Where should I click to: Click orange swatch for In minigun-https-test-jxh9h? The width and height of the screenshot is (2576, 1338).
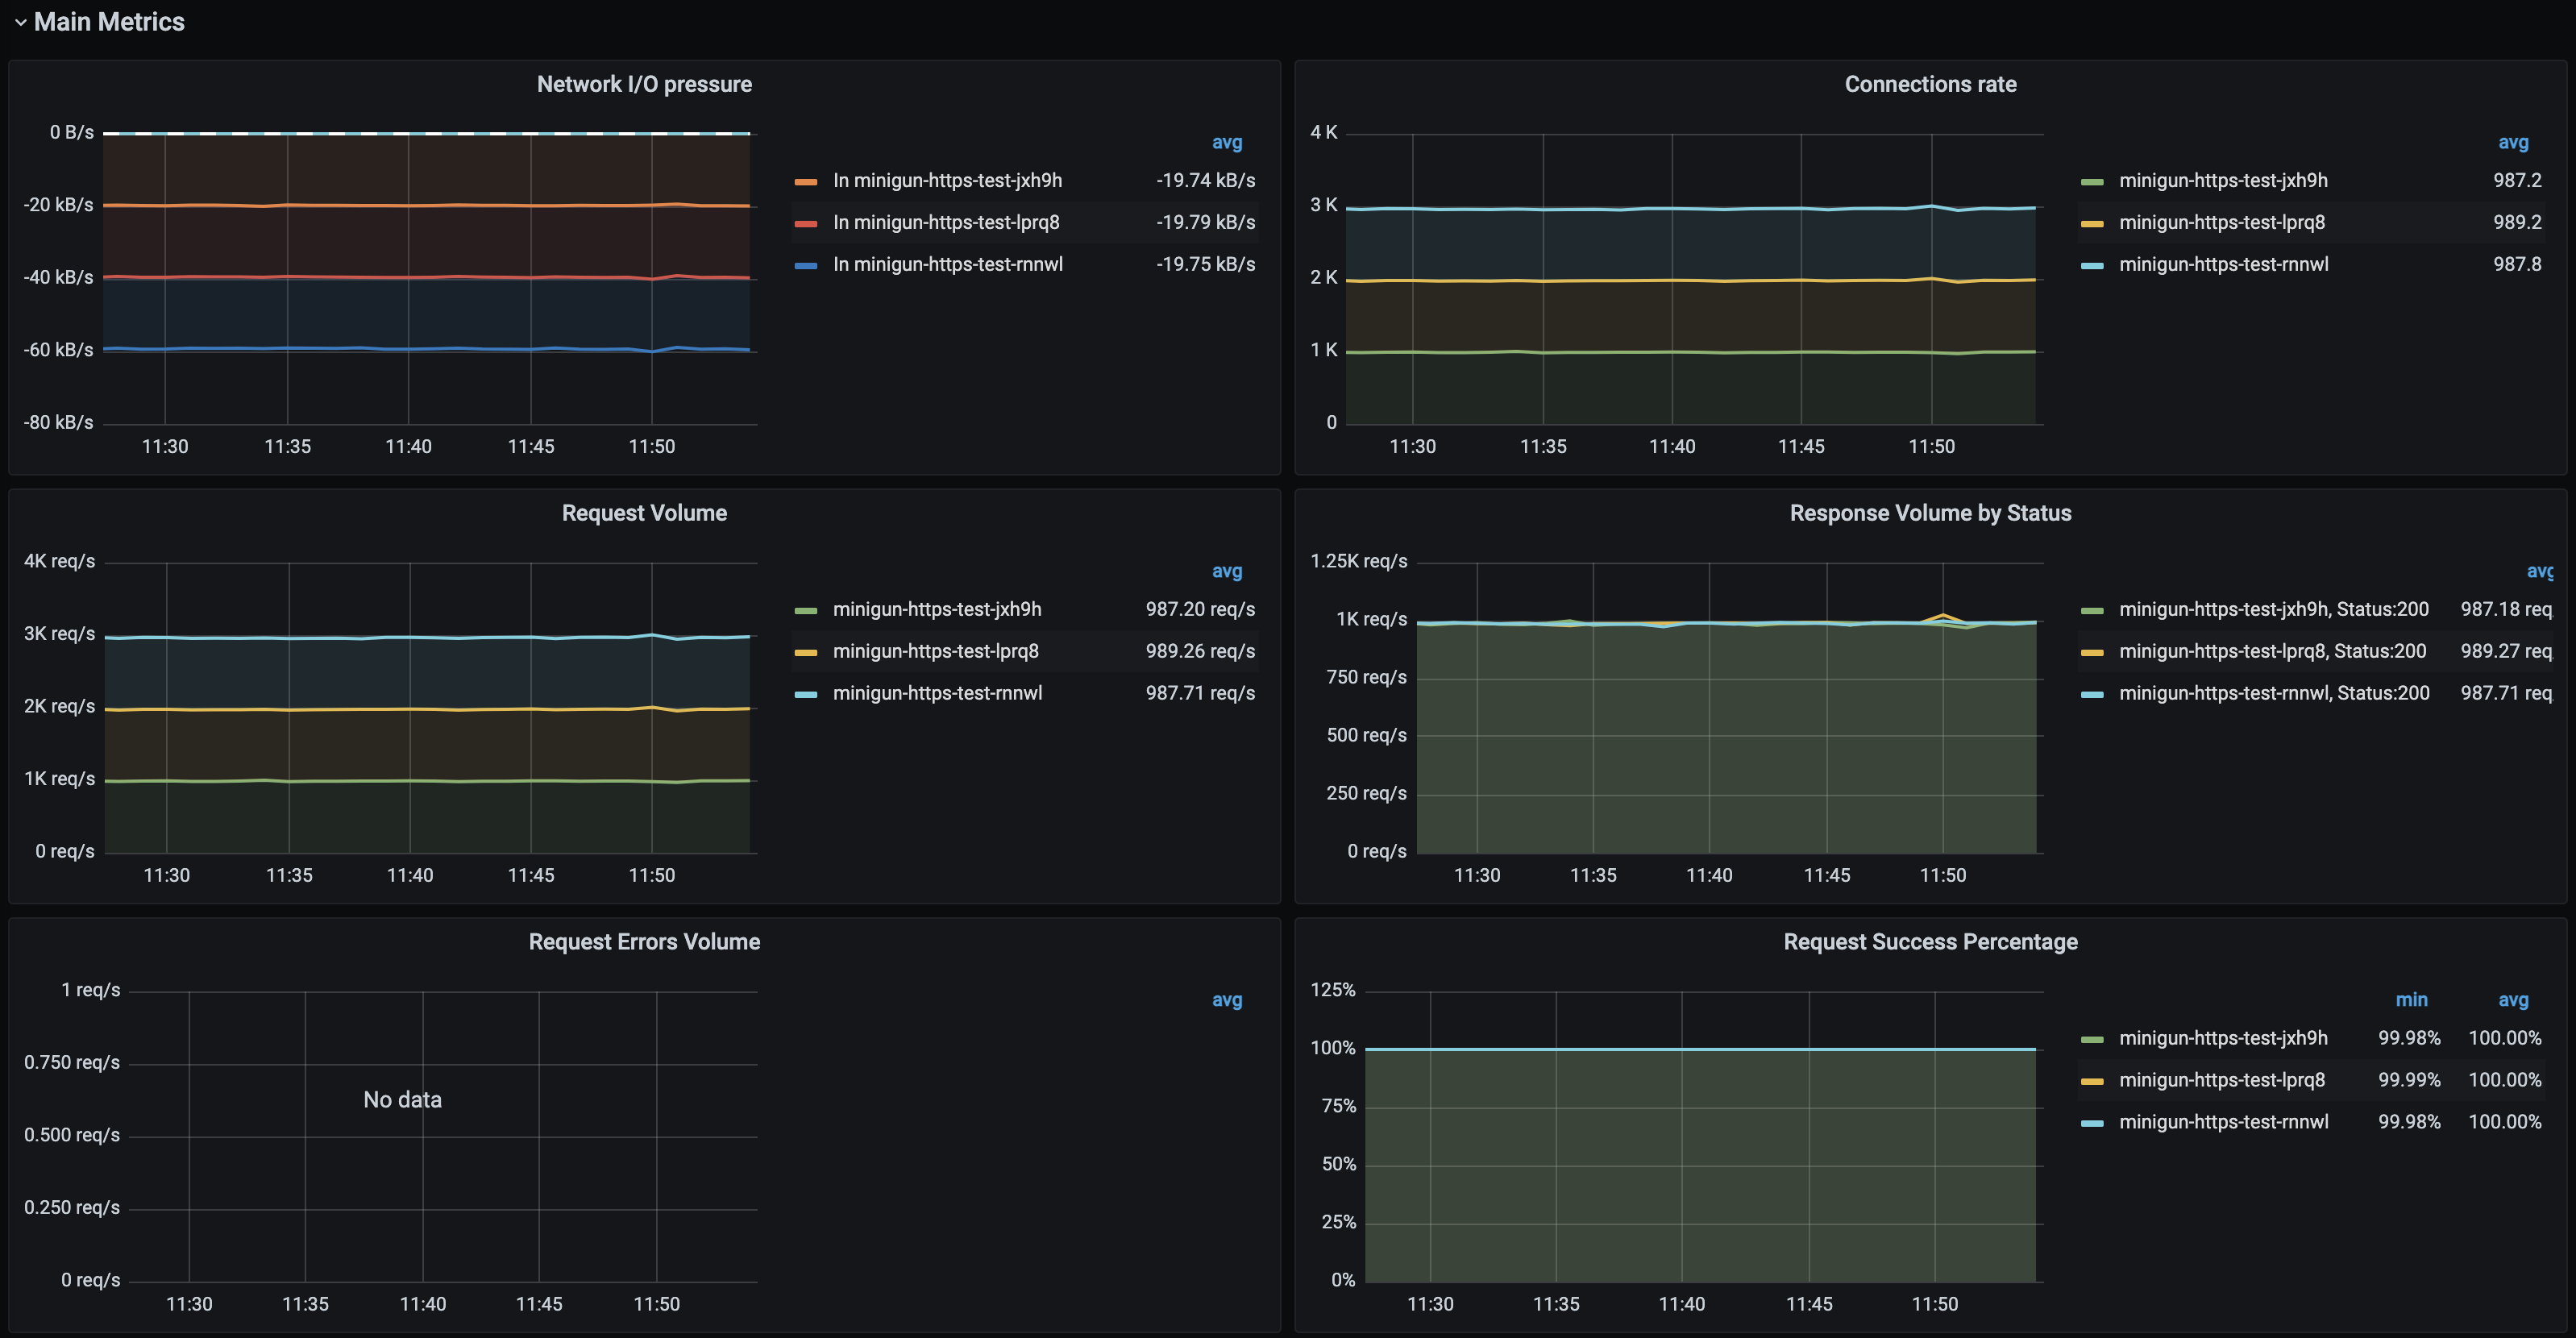[806, 182]
